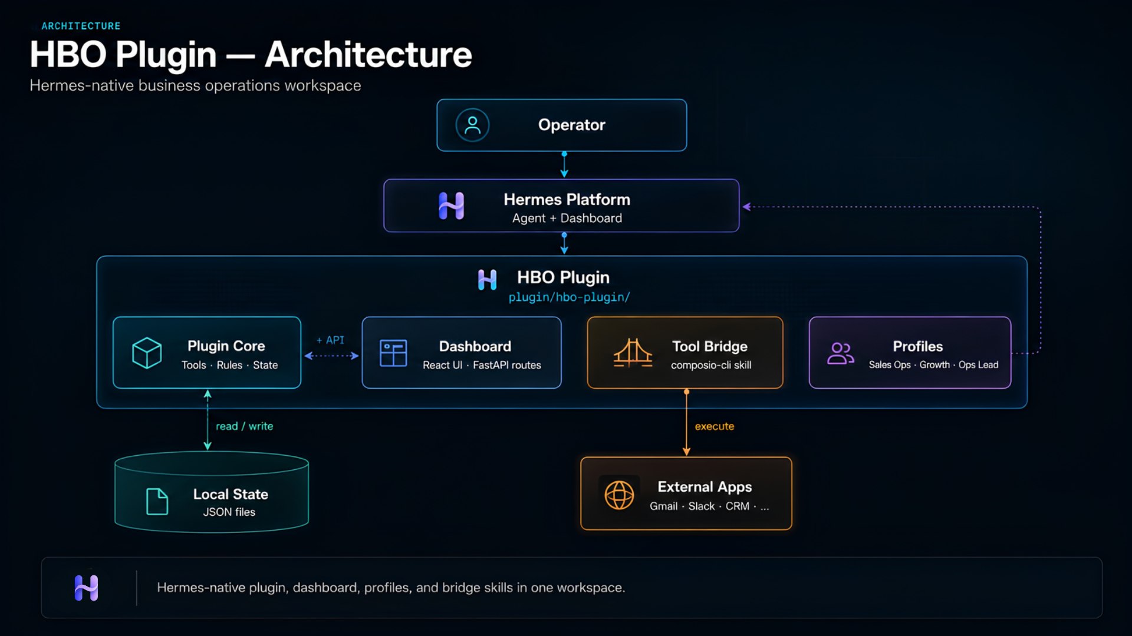The width and height of the screenshot is (1132, 636).
Task: Click the HBO Plugin container title
Action: 563,277
